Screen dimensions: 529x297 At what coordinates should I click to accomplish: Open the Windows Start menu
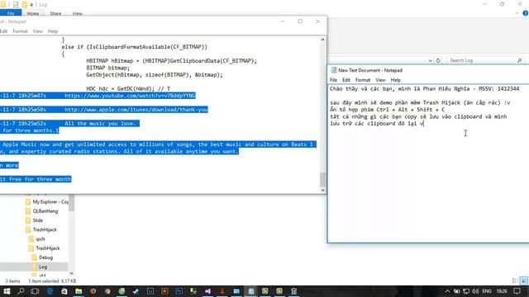[x=7, y=291]
